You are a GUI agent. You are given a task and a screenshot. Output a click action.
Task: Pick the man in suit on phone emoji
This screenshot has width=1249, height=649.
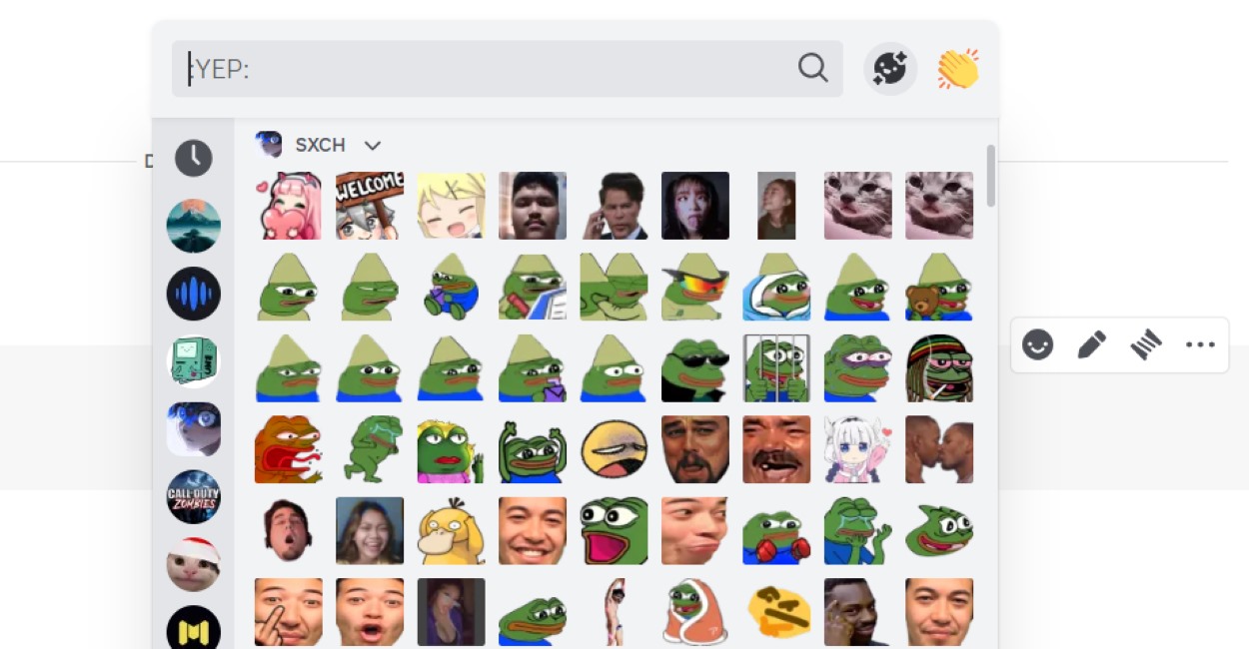coord(615,206)
